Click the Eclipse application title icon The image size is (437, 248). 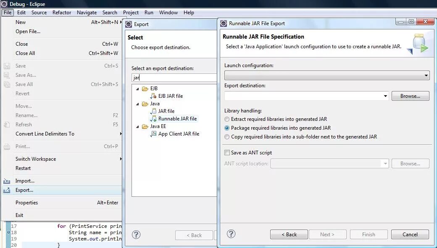[x=4, y=4]
